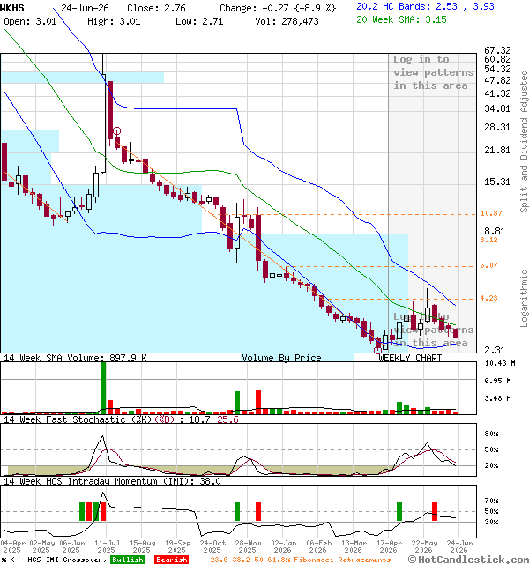Click the HotCandlestick.com copyright link
The width and height of the screenshot is (529, 564).
point(468,560)
